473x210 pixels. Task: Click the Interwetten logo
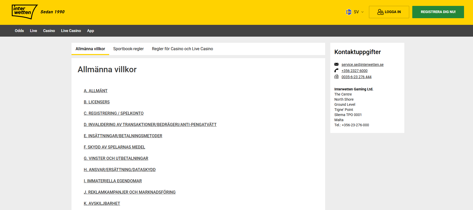coord(25,12)
